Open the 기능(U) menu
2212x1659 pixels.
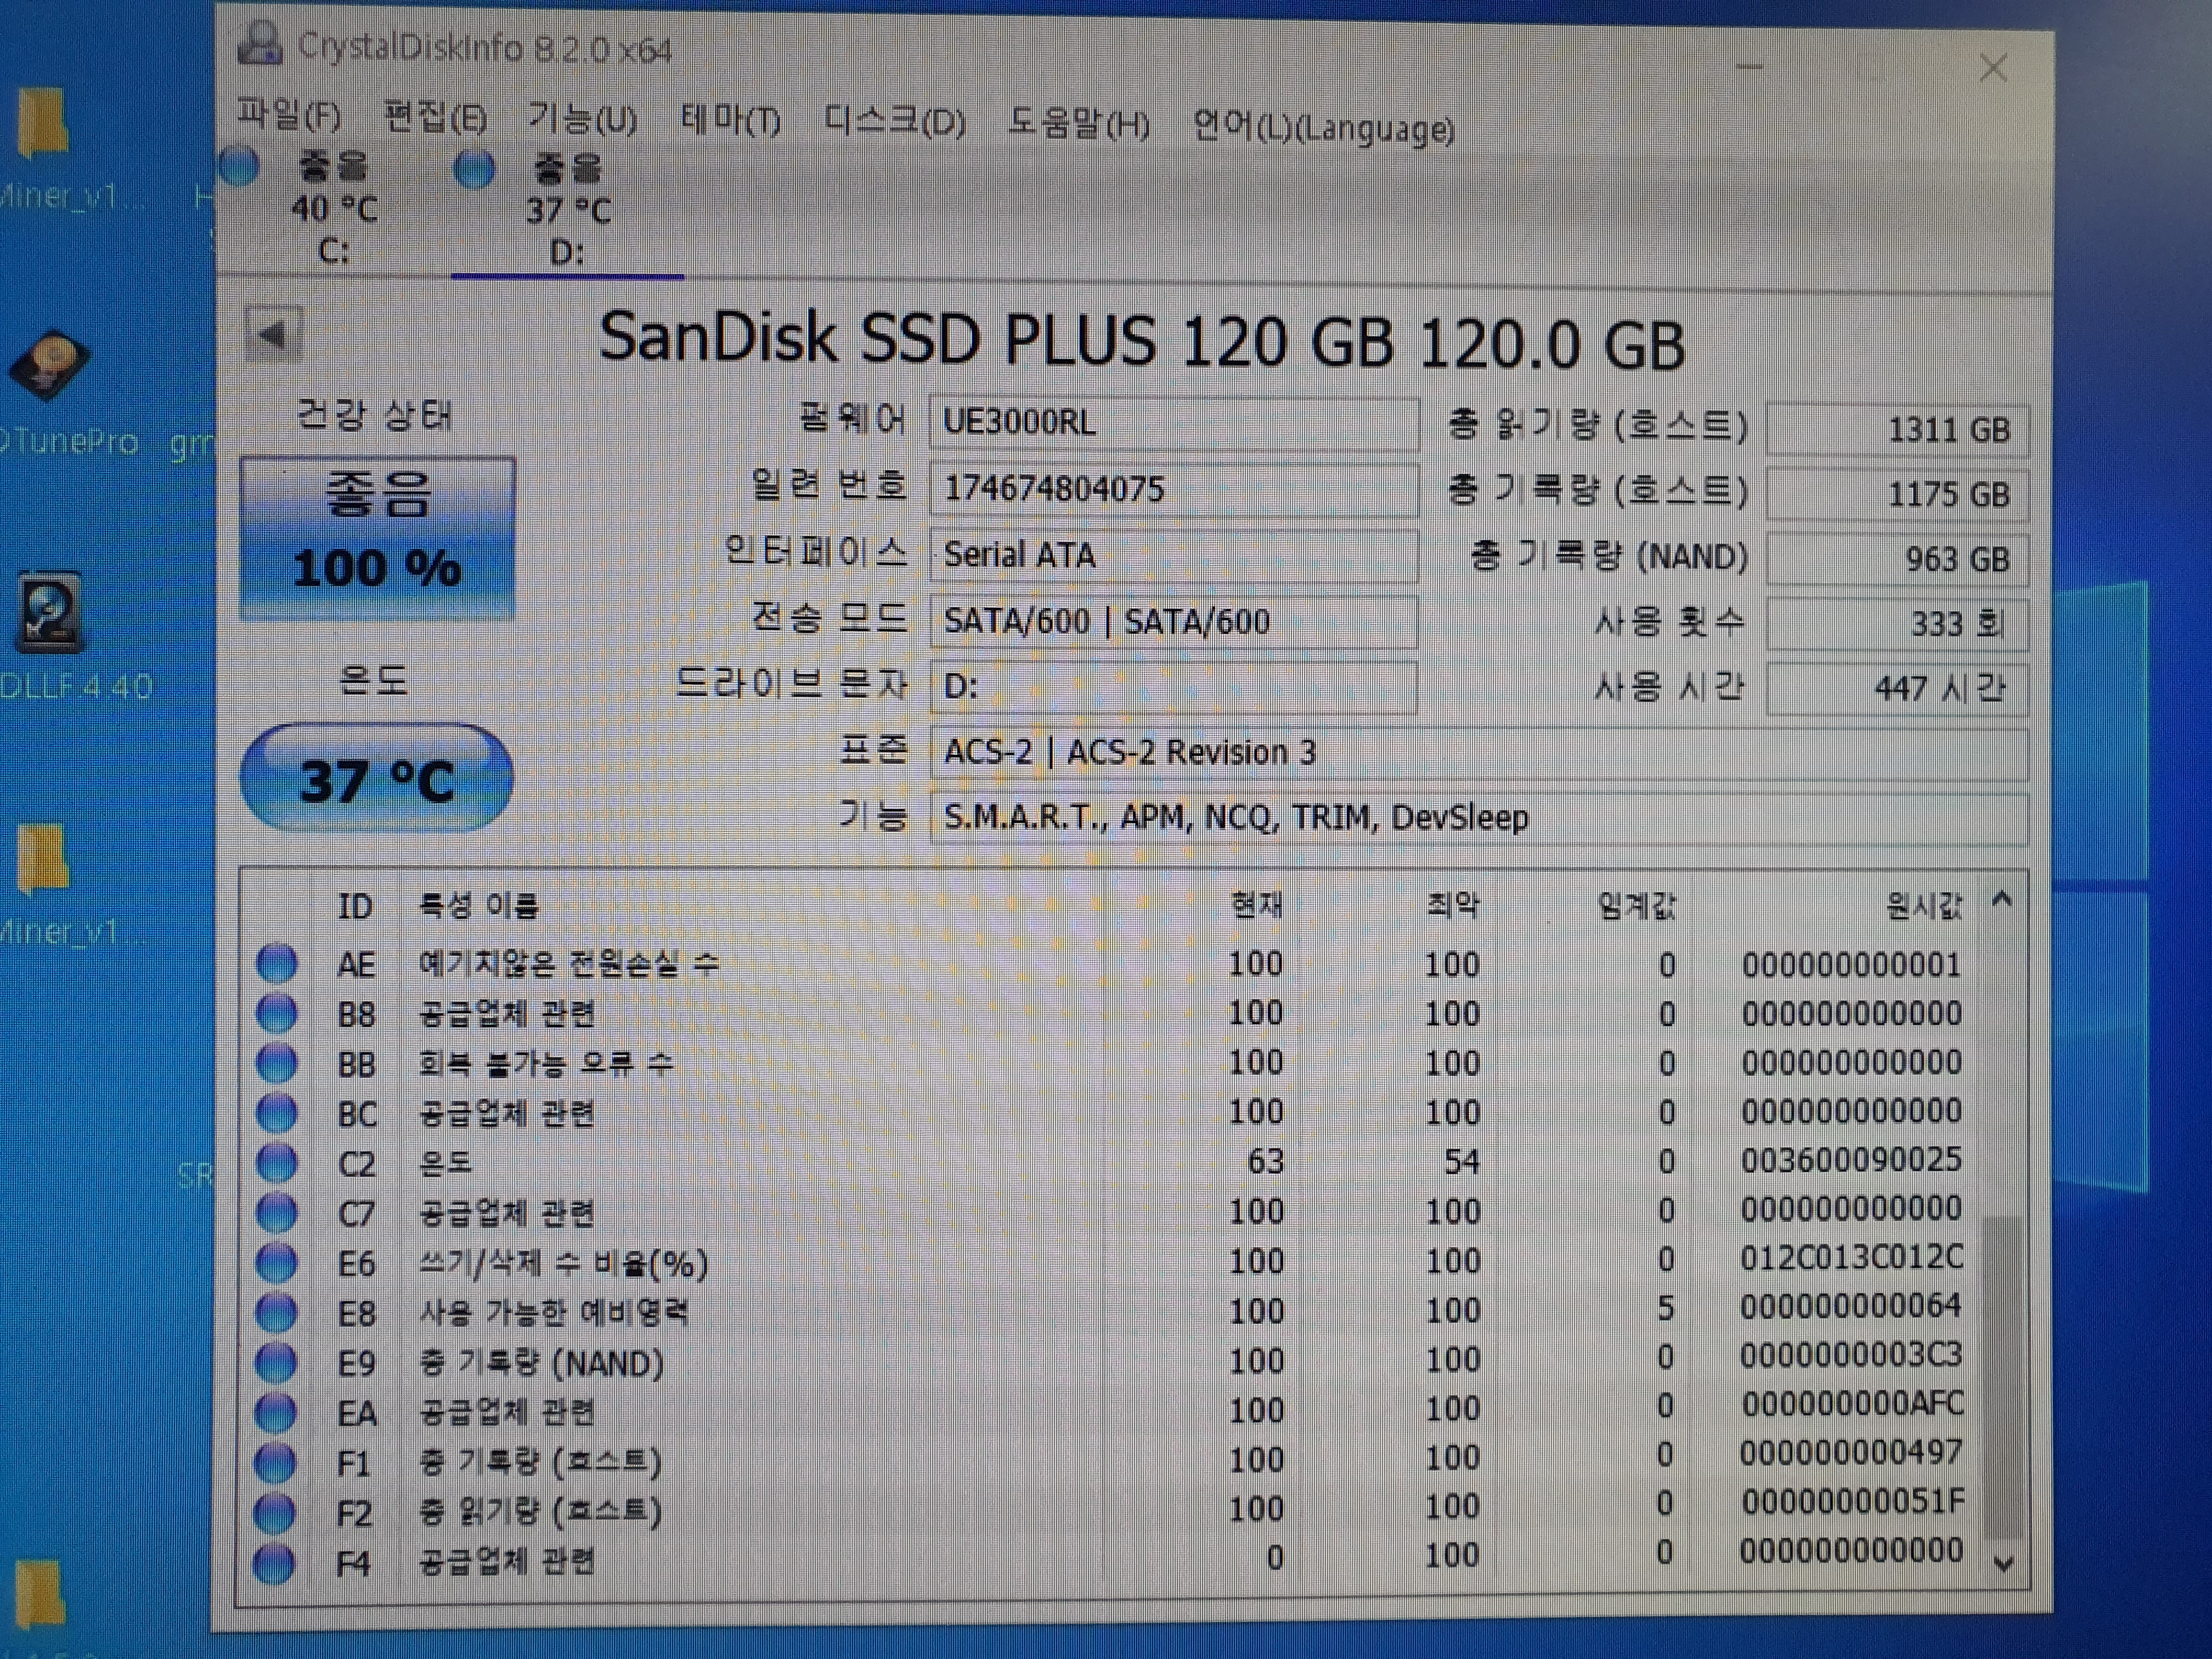click(582, 120)
